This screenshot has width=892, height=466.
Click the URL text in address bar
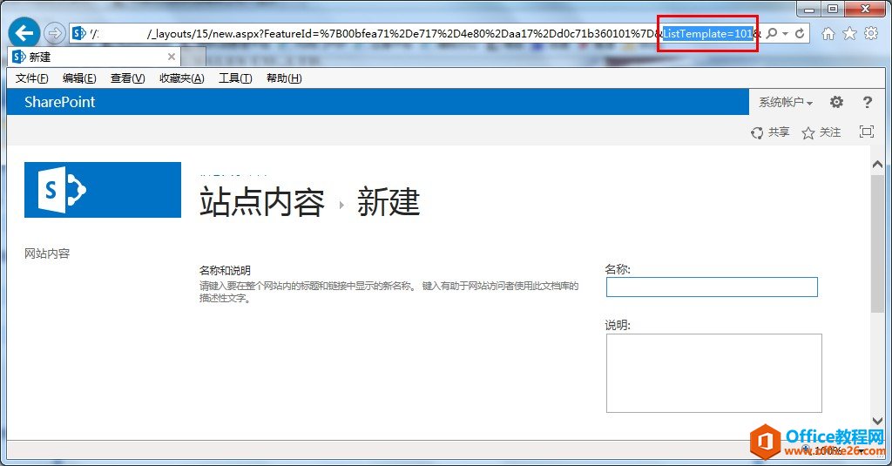tap(427, 34)
